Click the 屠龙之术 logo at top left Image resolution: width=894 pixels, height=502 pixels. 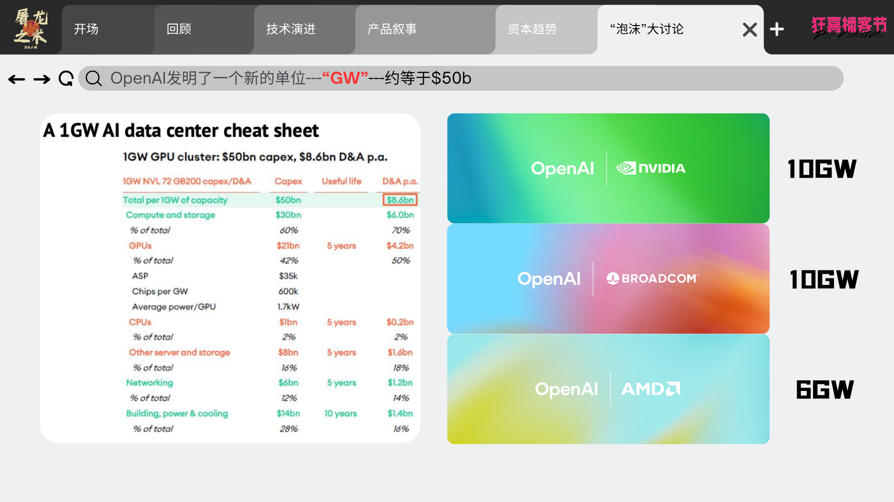coord(31,29)
